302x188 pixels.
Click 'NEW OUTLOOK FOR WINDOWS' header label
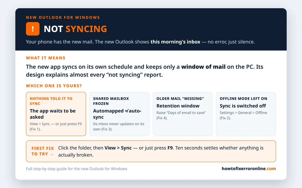63,17
